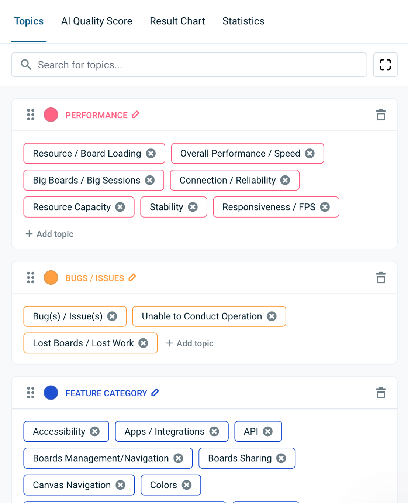This screenshot has height=503, width=408.
Task: Remove the Stability topic tag
Action: pyautogui.click(x=193, y=207)
